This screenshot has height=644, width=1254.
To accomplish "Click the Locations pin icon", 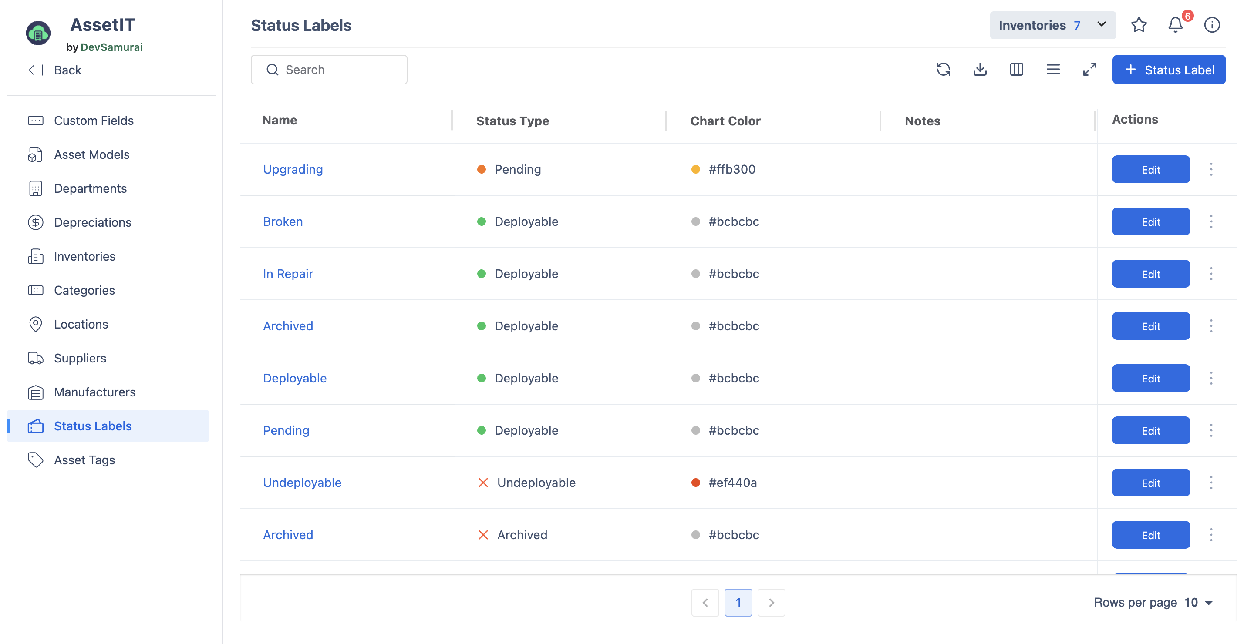I will point(36,325).
